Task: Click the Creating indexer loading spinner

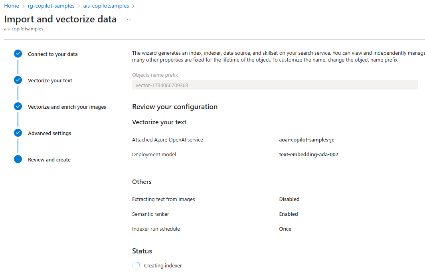Action: pyautogui.click(x=136, y=266)
